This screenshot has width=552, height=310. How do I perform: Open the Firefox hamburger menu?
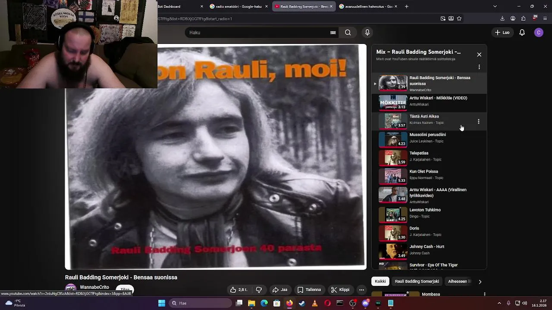pyautogui.click(x=545, y=19)
